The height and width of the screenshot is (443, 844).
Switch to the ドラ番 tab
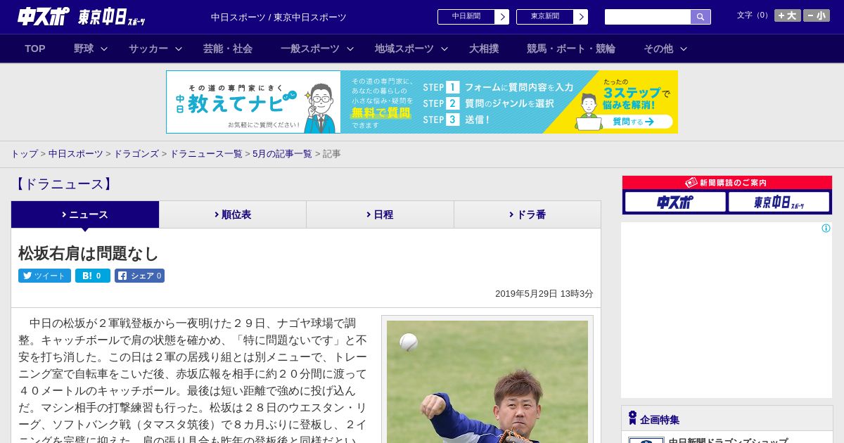point(527,214)
